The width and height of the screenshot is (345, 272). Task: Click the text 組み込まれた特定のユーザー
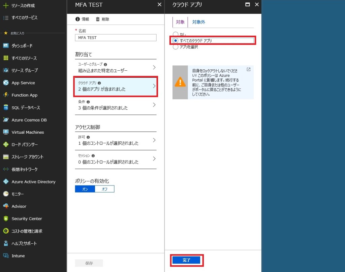[103, 71]
